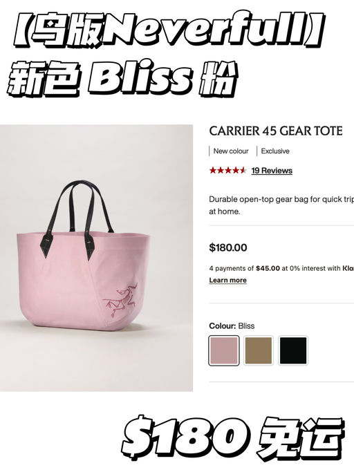Open the pink tote product image
This screenshot has height=472, width=354.
pos(96,258)
